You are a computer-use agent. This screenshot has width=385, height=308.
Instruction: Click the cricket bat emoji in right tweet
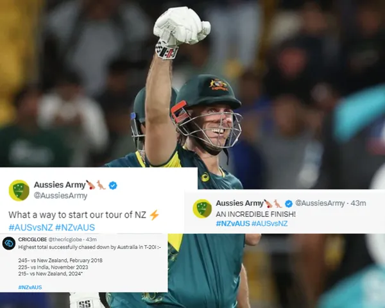coord(268,203)
